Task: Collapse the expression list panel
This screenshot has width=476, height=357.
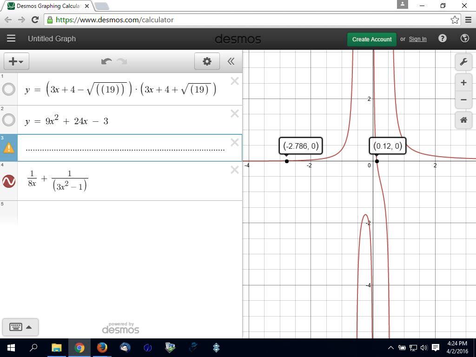Action: pyautogui.click(x=231, y=61)
